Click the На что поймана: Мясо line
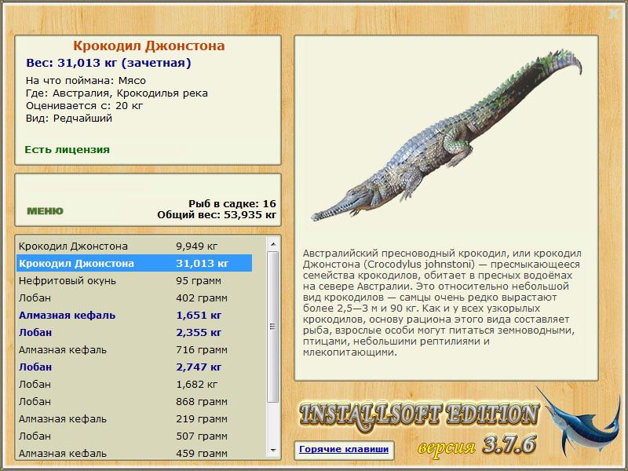Image resolution: width=628 pixels, height=471 pixels. click(x=86, y=81)
